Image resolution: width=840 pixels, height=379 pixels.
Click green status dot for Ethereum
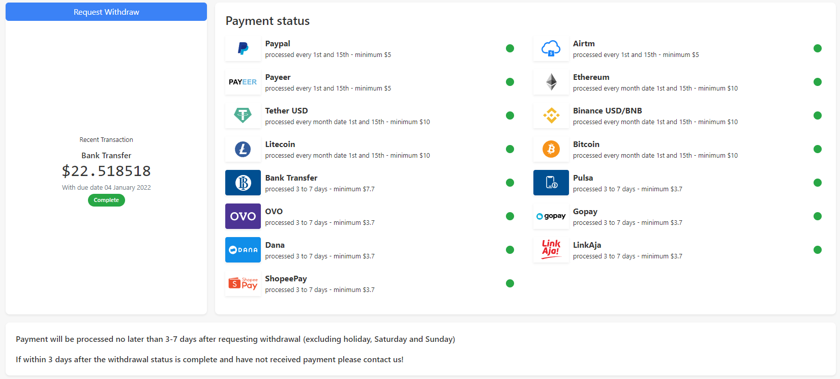point(818,82)
